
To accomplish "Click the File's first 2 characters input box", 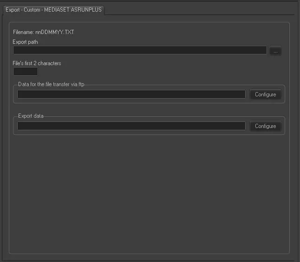I will point(26,72).
